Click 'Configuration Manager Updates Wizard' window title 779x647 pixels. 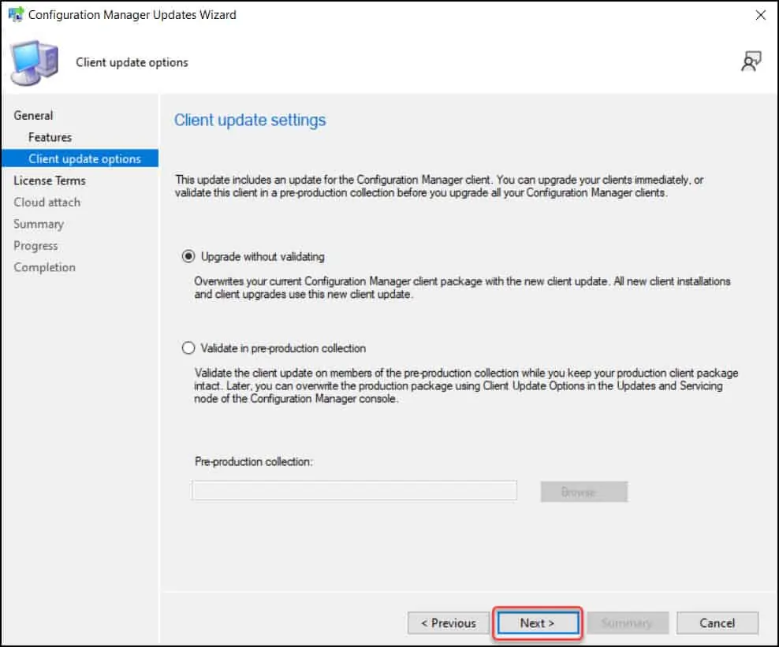(132, 15)
